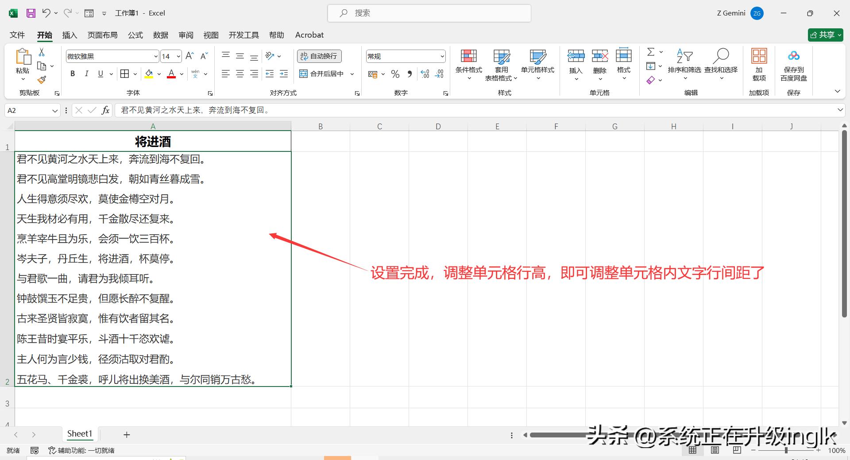Switch to the 插入 ribbon tab

70,35
